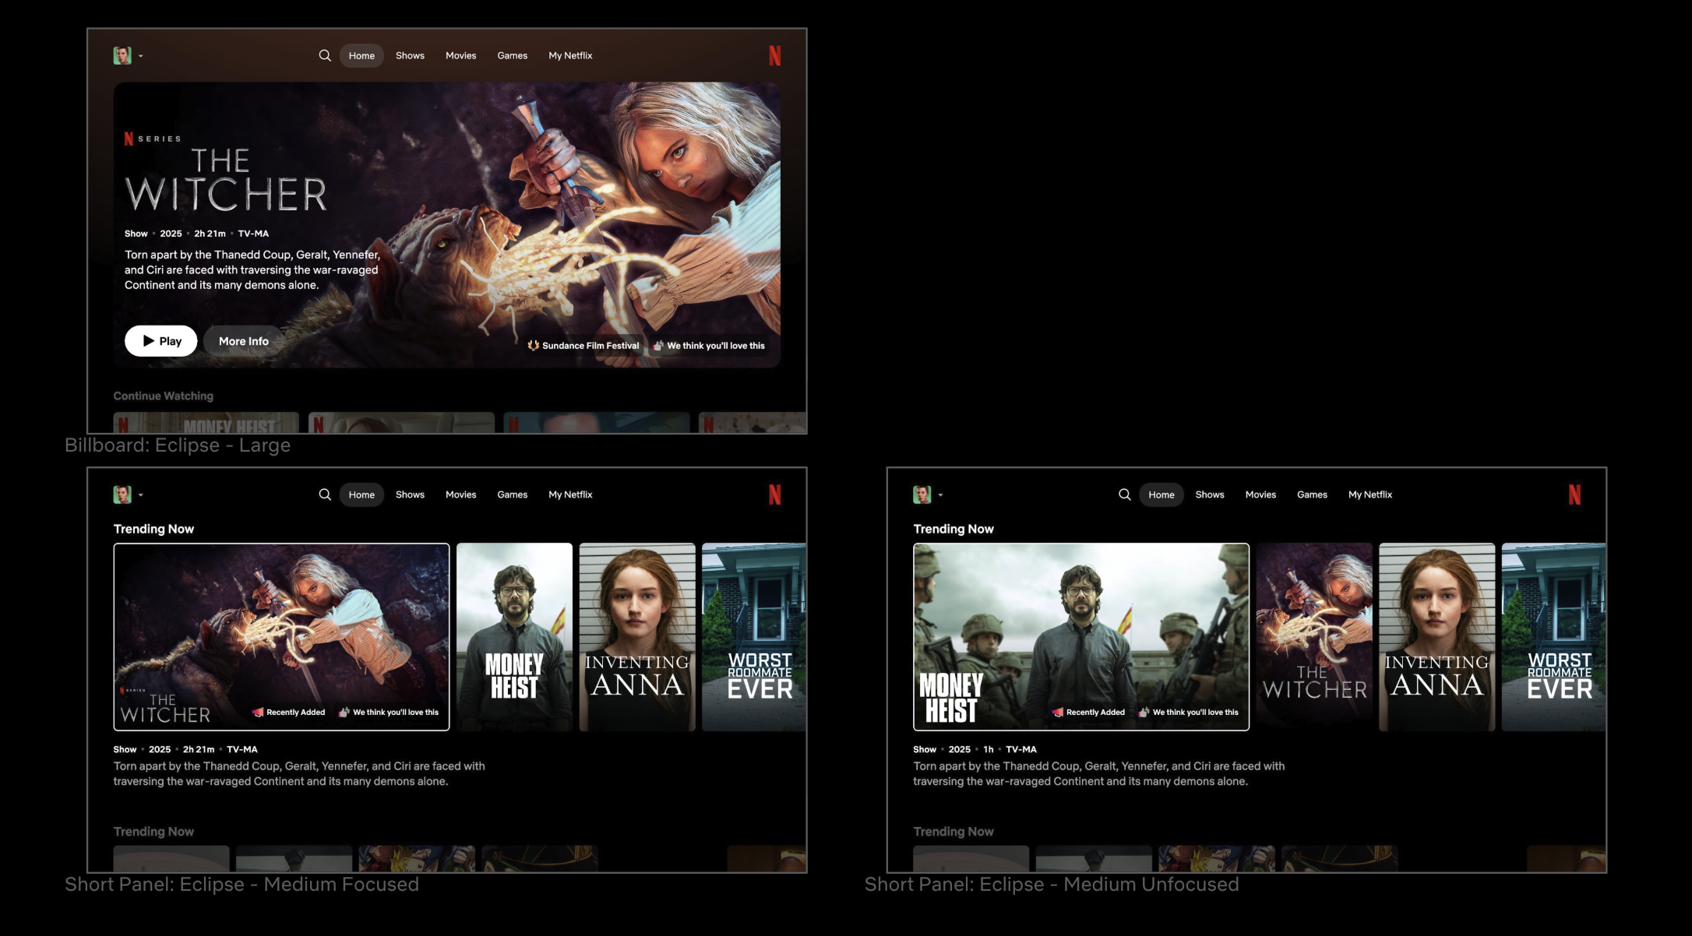Expand the profile dropdown arrow in the Medium Focused panel
The height and width of the screenshot is (936, 1692).
tap(141, 495)
